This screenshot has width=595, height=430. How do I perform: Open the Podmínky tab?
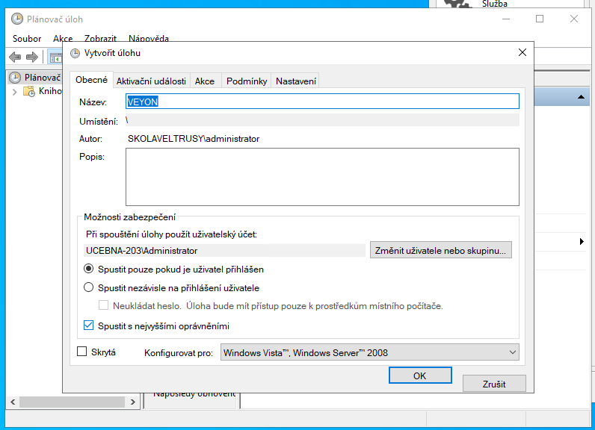tap(247, 81)
